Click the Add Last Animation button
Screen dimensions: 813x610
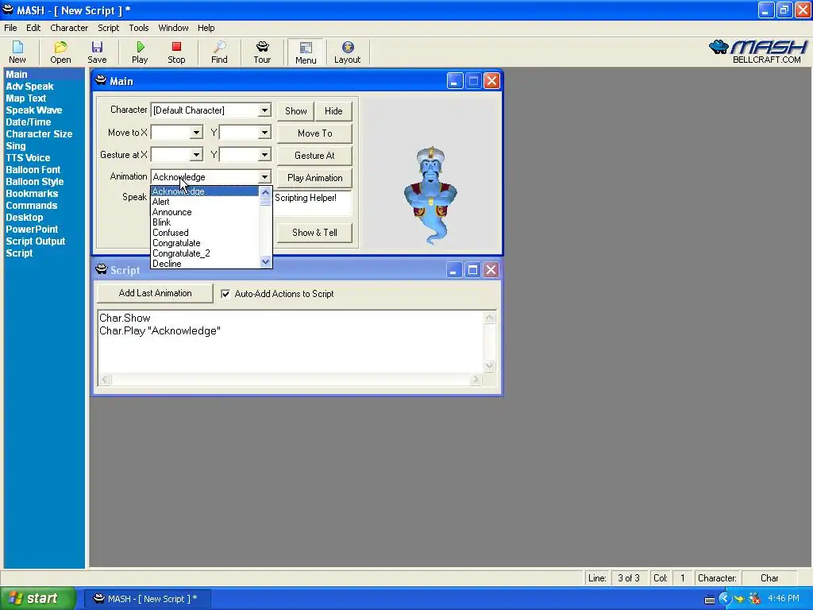tap(155, 293)
